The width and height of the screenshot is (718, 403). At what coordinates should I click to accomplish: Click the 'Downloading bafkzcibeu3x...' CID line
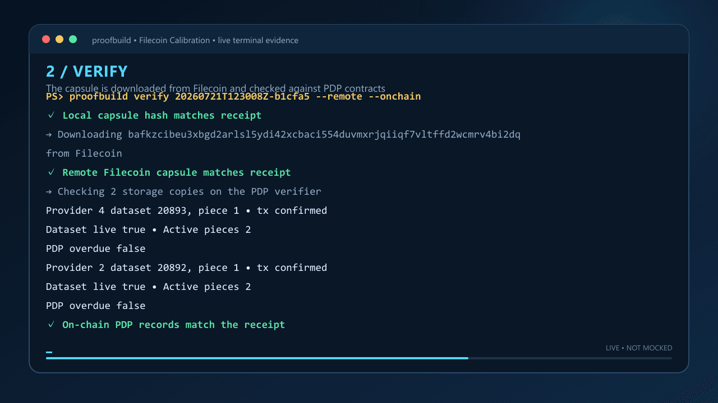click(x=283, y=134)
